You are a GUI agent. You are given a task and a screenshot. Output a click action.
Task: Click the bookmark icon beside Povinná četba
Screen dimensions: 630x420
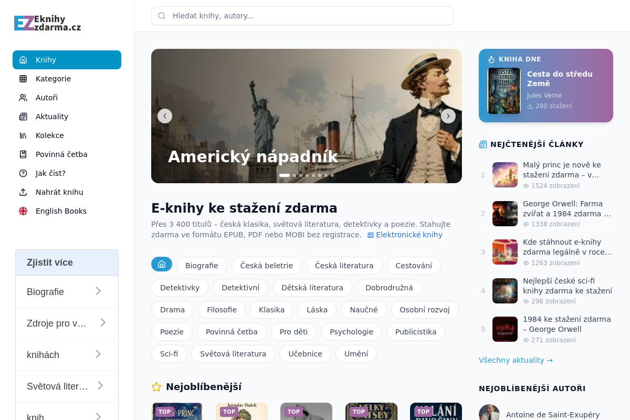tap(23, 154)
